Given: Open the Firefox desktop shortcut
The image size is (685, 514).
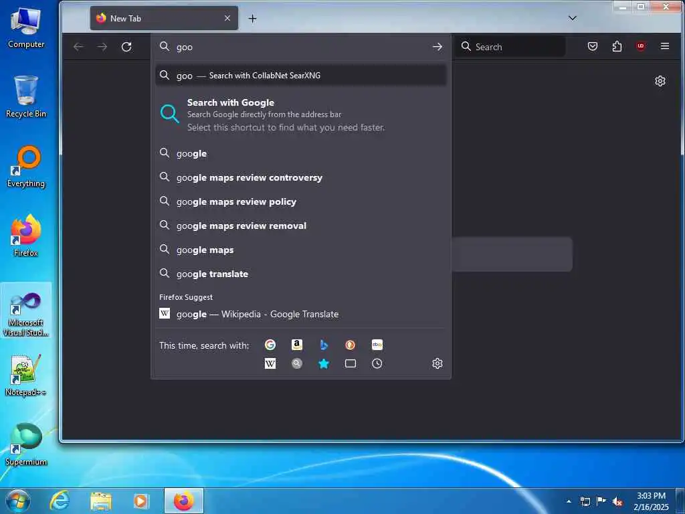Looking at the screenshot, I should tap(26, 236).
